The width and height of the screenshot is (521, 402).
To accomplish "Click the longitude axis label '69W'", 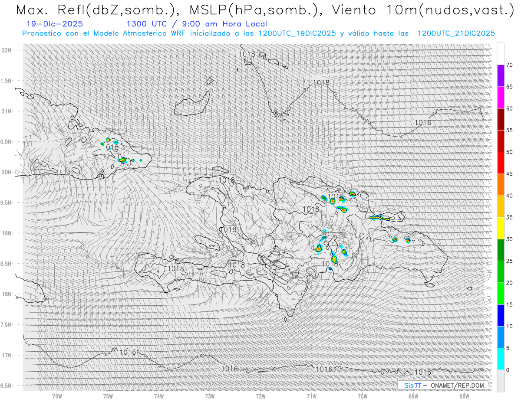I will tap(413, 396).
